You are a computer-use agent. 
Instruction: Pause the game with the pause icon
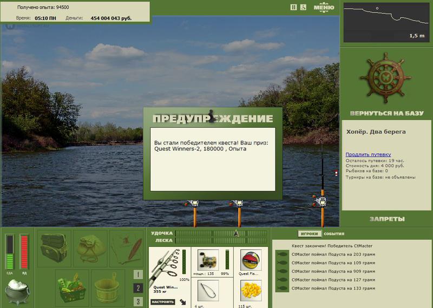pos(293,8)
